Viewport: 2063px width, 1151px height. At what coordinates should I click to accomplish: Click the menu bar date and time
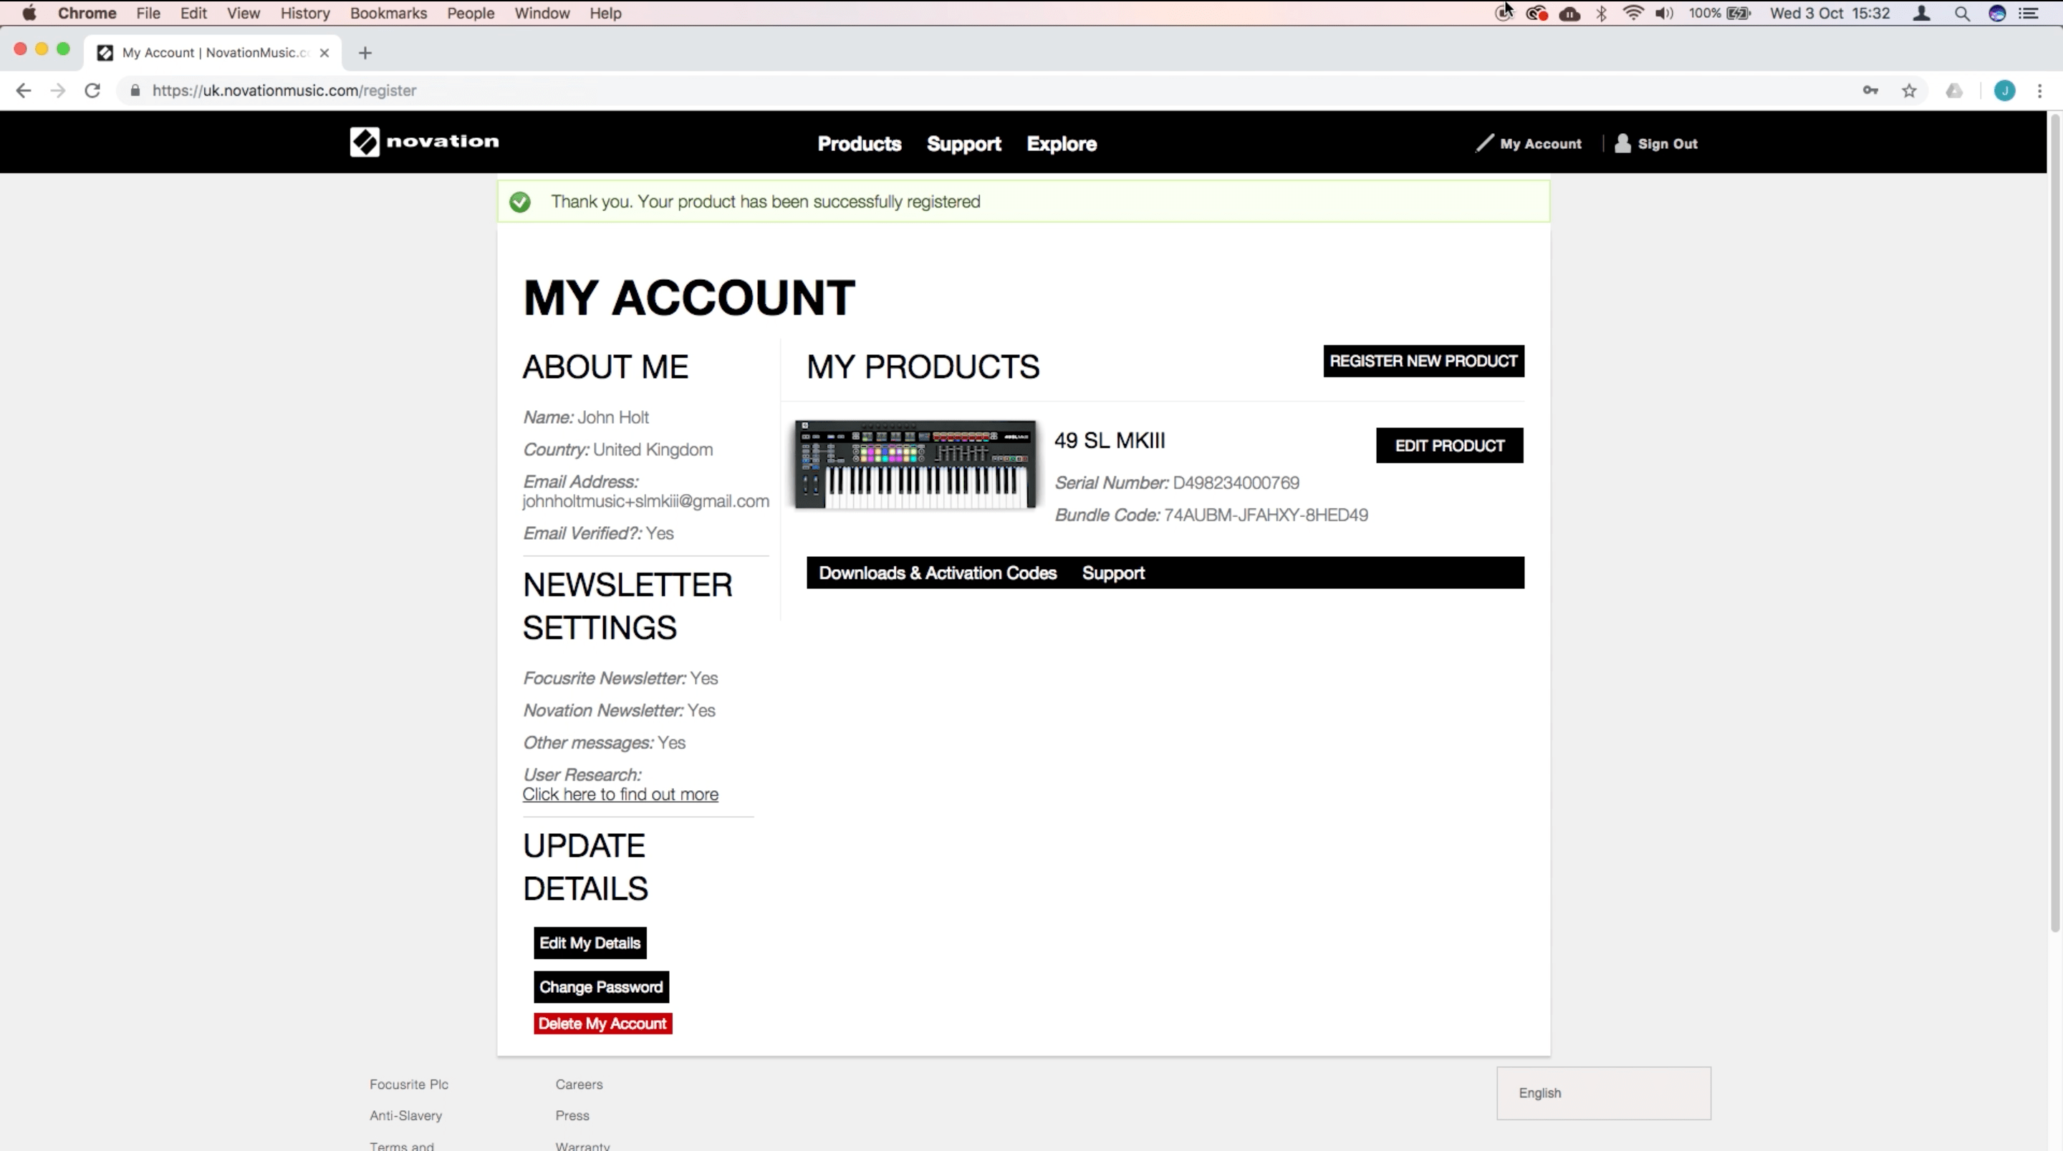point(1830,13)
